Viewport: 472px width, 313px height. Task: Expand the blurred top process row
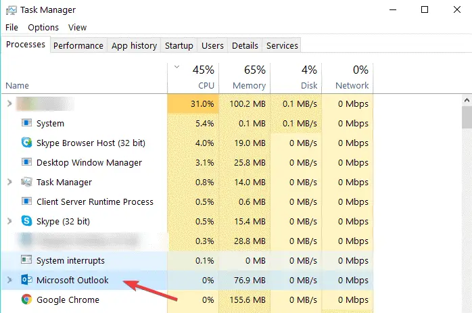coord(9,103)
